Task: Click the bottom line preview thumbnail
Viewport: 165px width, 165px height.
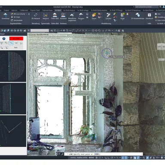Action: pyautogui.click(x=13, y=131)
